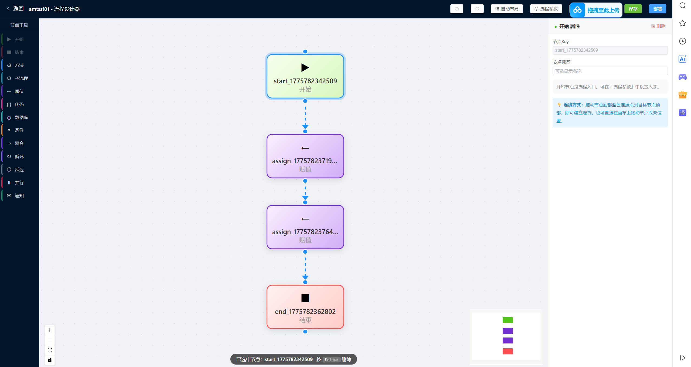The image size is (691, 367).
Task: Open 流程参数 process parameters
Action: point(546,9)
